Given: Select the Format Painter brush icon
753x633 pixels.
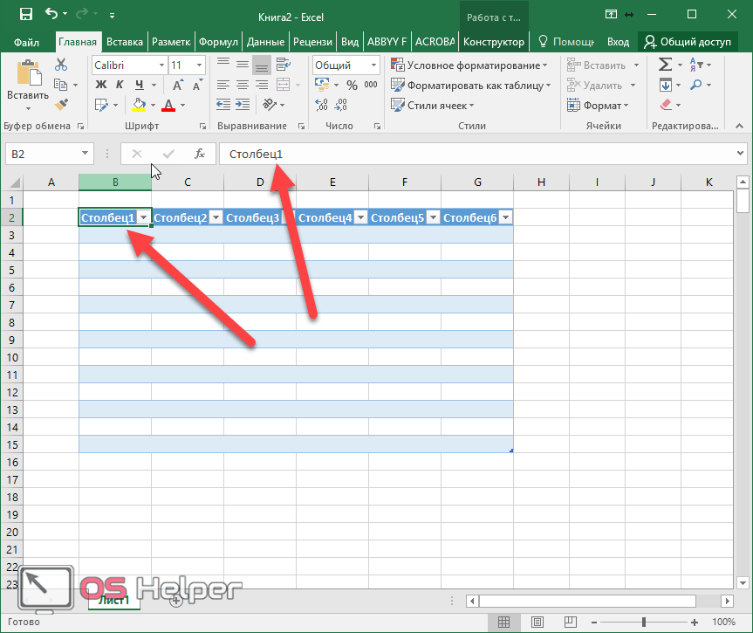Looking at the screenshot, I should pyautogui.click(x=61, y=105).
